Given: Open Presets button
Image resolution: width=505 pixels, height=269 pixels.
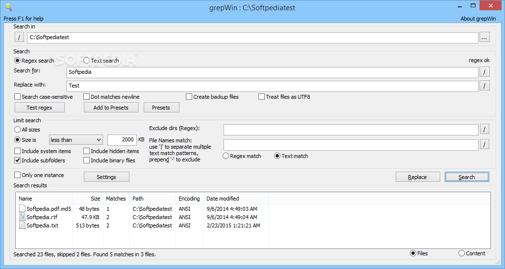Looking at the screenshot, I should (x=161, y=108).
